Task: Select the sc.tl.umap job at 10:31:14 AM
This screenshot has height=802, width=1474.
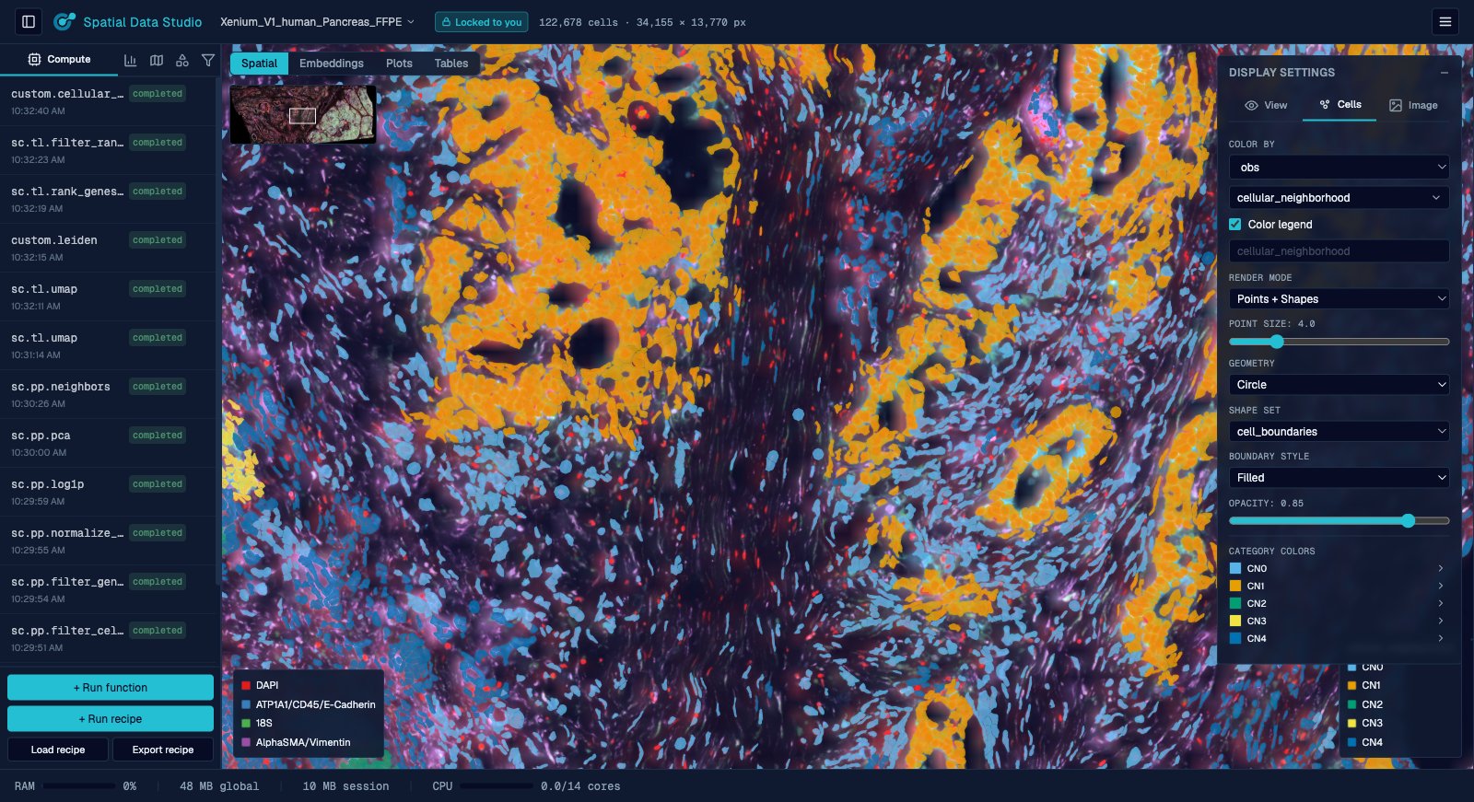Action: coord(108,345)
